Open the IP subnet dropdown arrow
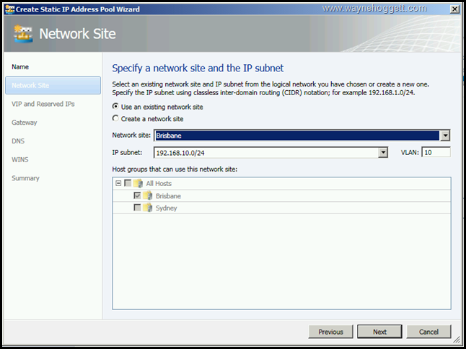This screenshot has height=349, width=466. [x=383, y=153]
